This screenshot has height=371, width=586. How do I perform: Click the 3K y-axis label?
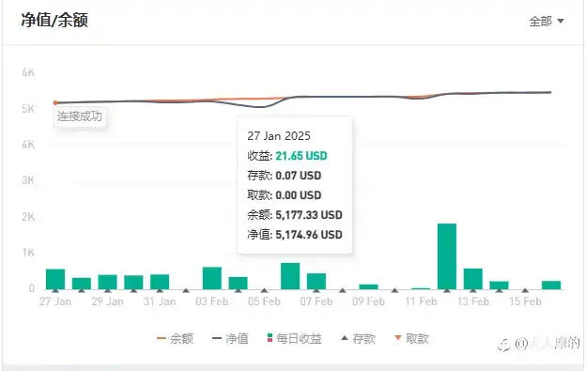click(28, 180)
